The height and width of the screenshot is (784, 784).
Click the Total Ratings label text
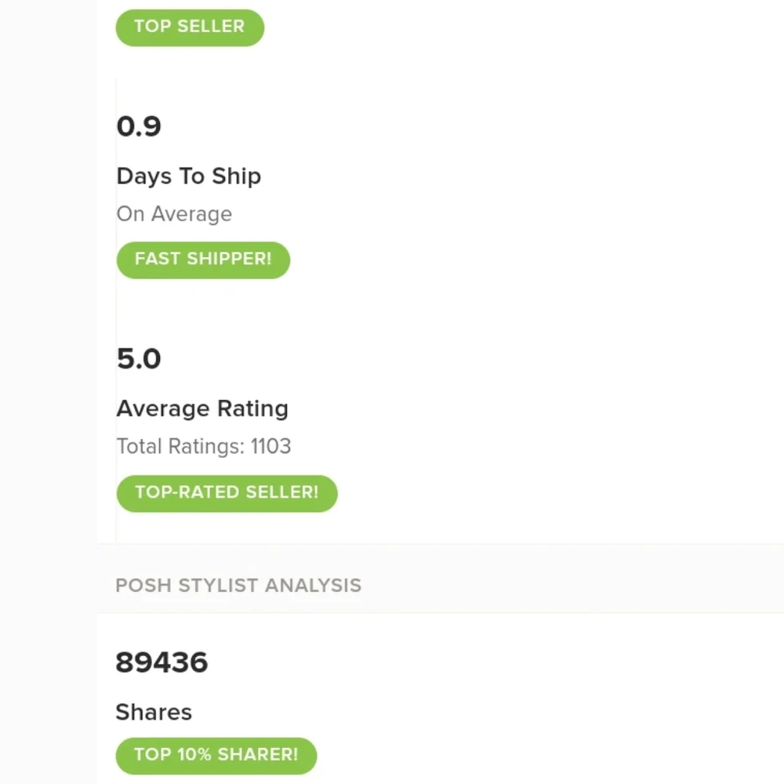coord(180,447)
